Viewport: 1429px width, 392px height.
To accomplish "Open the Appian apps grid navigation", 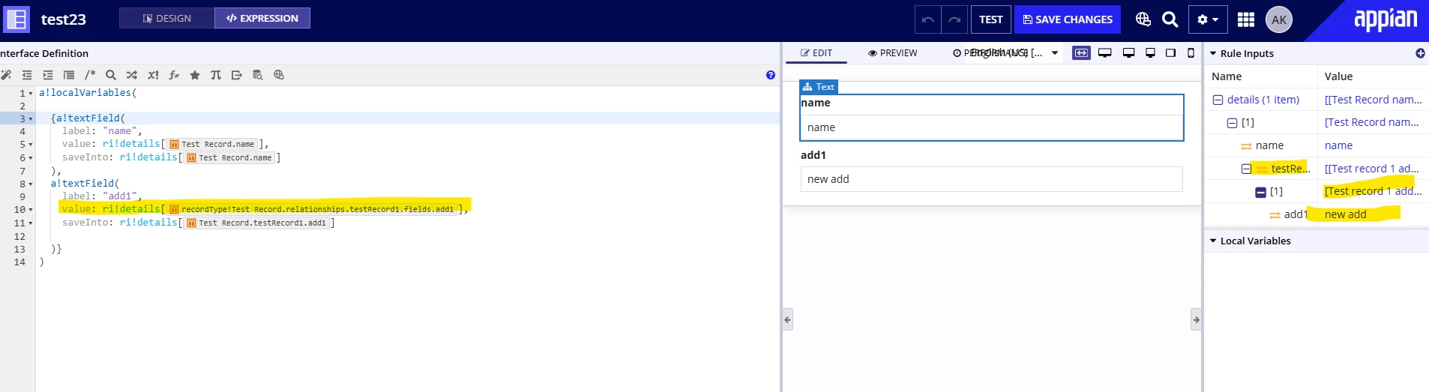I will [x=1245, y=19].
